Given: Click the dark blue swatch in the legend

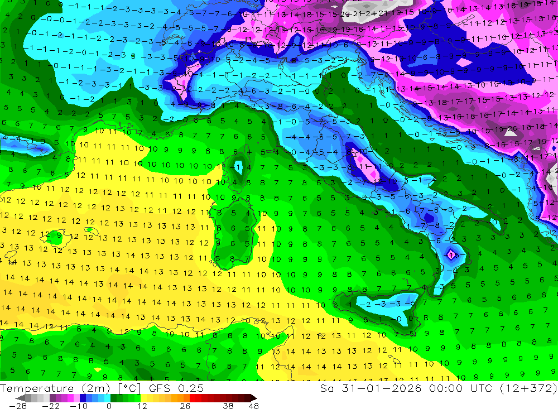Looking at the screenshot, I should [x=83, y=398].
